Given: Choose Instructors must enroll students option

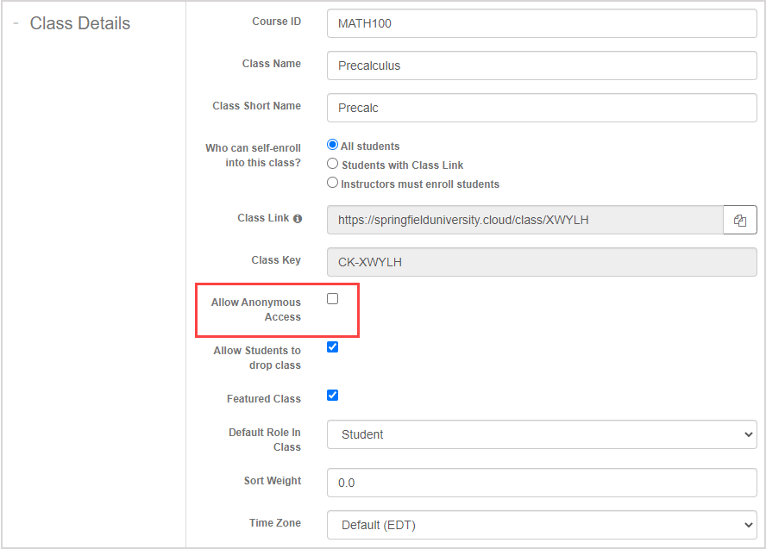Looking at the screenshot, I should [x=333, y=184].
